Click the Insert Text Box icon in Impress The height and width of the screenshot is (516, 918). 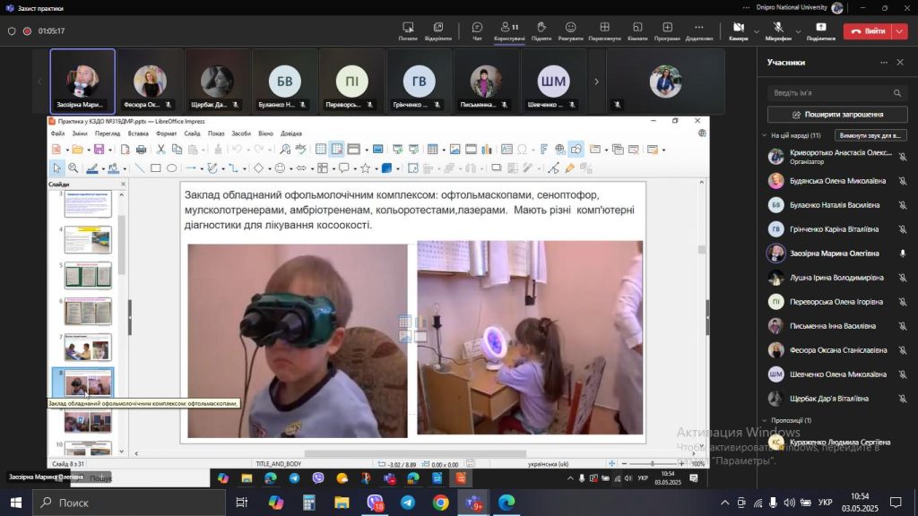[x=507, y=150]
